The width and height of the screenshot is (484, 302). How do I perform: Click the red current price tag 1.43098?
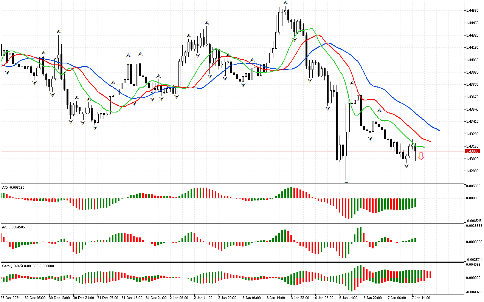(473, 151)
